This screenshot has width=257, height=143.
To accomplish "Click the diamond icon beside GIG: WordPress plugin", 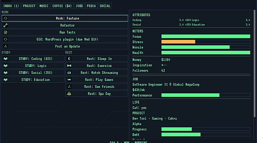I will [x=6, y=39].
